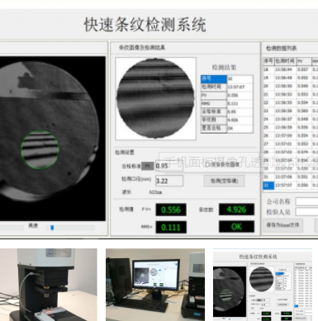
Task: Select row 27 in the detection data list
Action: tap(291, 144)
